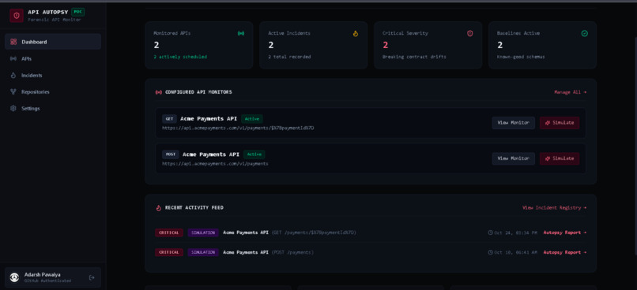Open the View Incident Registry link
The height and width of the screenshot is (290, 637).
pos(555,208)
